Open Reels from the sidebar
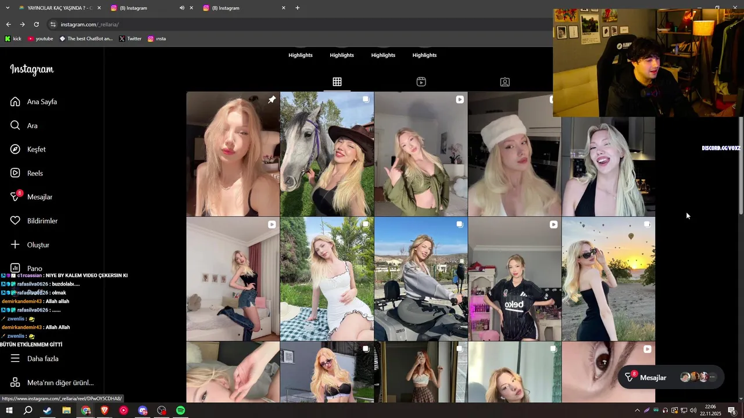Screen dimensions: 744x418 click(27, 173)
